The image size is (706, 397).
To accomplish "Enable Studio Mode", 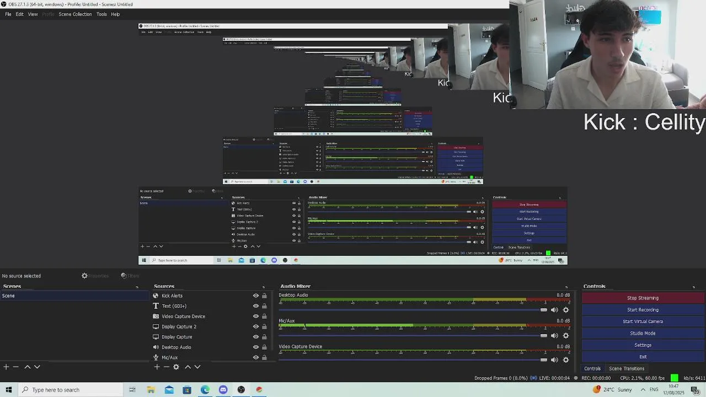I will click(x=643, y=333).
